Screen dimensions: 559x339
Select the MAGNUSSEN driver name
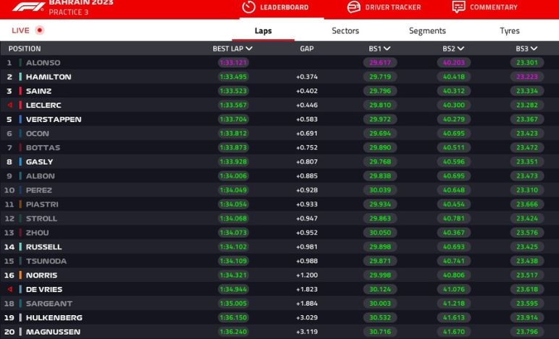click(x=53, y=332)
